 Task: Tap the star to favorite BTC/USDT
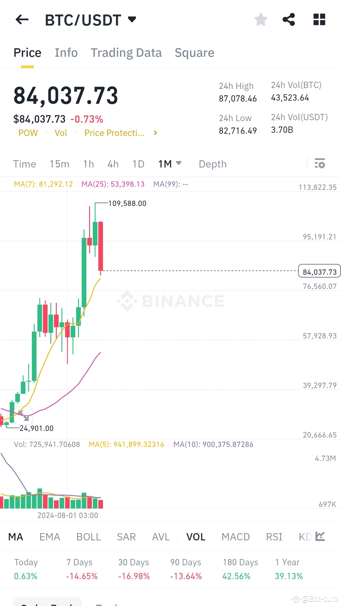[x=260, y=20]
